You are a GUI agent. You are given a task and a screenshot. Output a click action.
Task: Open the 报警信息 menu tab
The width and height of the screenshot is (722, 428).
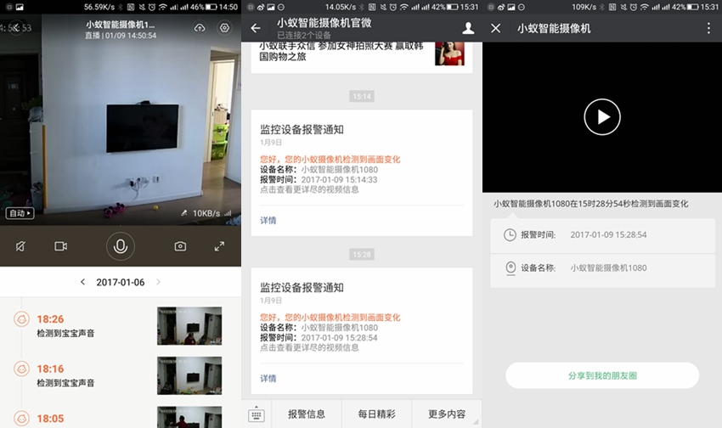click(307, 414)
